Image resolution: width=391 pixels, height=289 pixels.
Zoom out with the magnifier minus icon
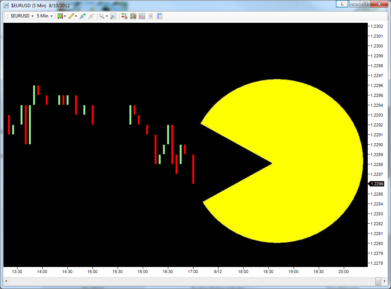point(91,16)
